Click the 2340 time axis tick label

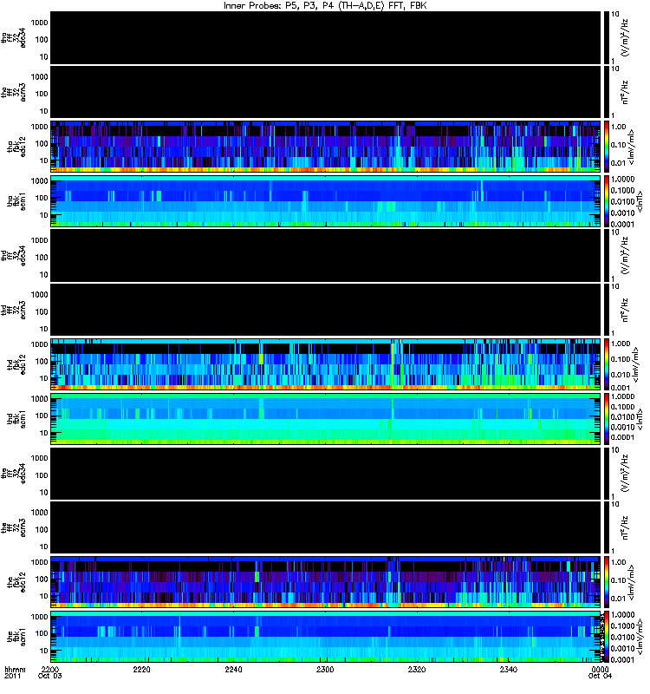pyautogui.click(x=509, y=669)
